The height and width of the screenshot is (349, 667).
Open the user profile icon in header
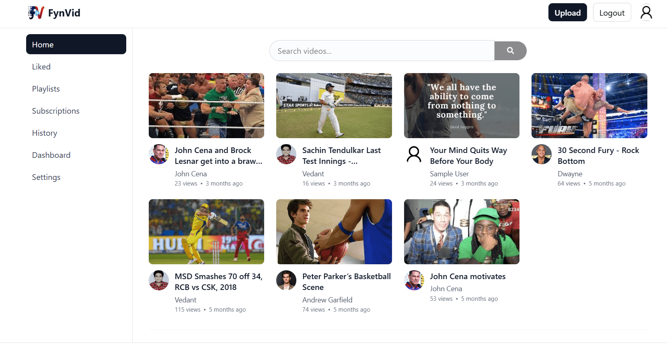tap(646, 12)
